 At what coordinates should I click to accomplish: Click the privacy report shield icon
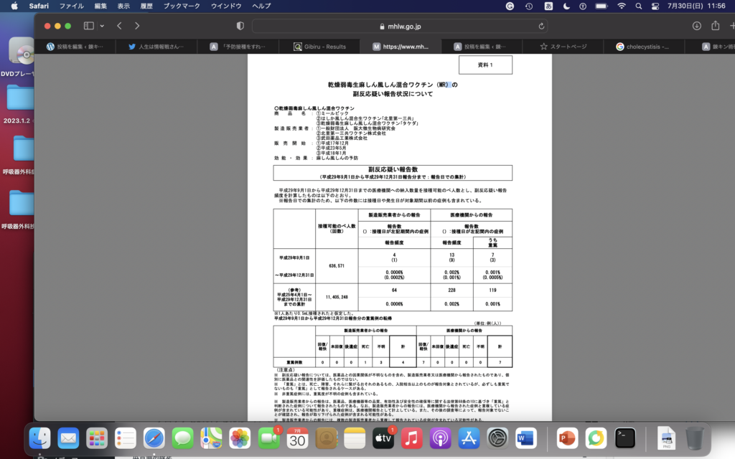[240, 26]
